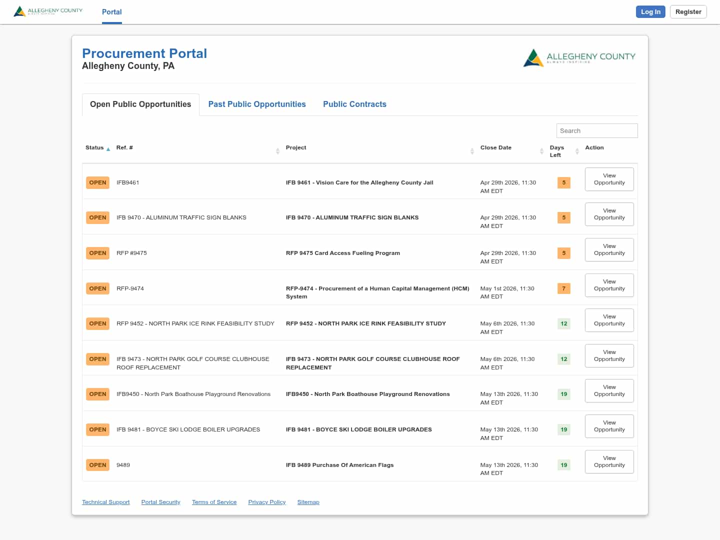Sort table by Status column arrow
This screenshot has width=720, height=540.
108,149
